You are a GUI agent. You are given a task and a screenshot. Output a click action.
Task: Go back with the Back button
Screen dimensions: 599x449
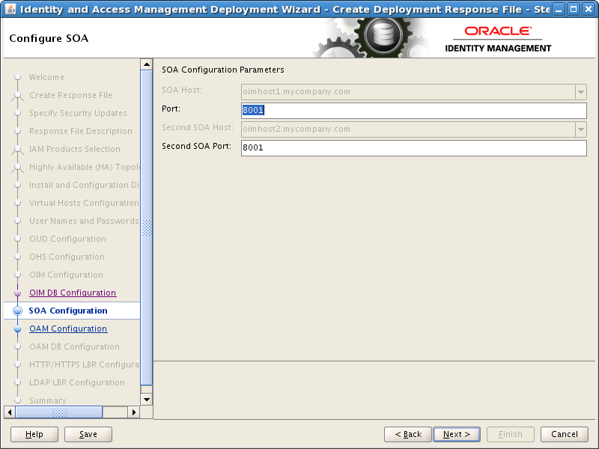coord(408,434)
